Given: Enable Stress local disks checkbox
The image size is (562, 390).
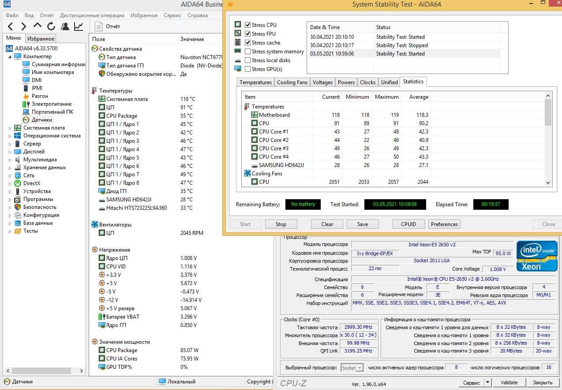Looking at the screenshot, I should 248,60.
